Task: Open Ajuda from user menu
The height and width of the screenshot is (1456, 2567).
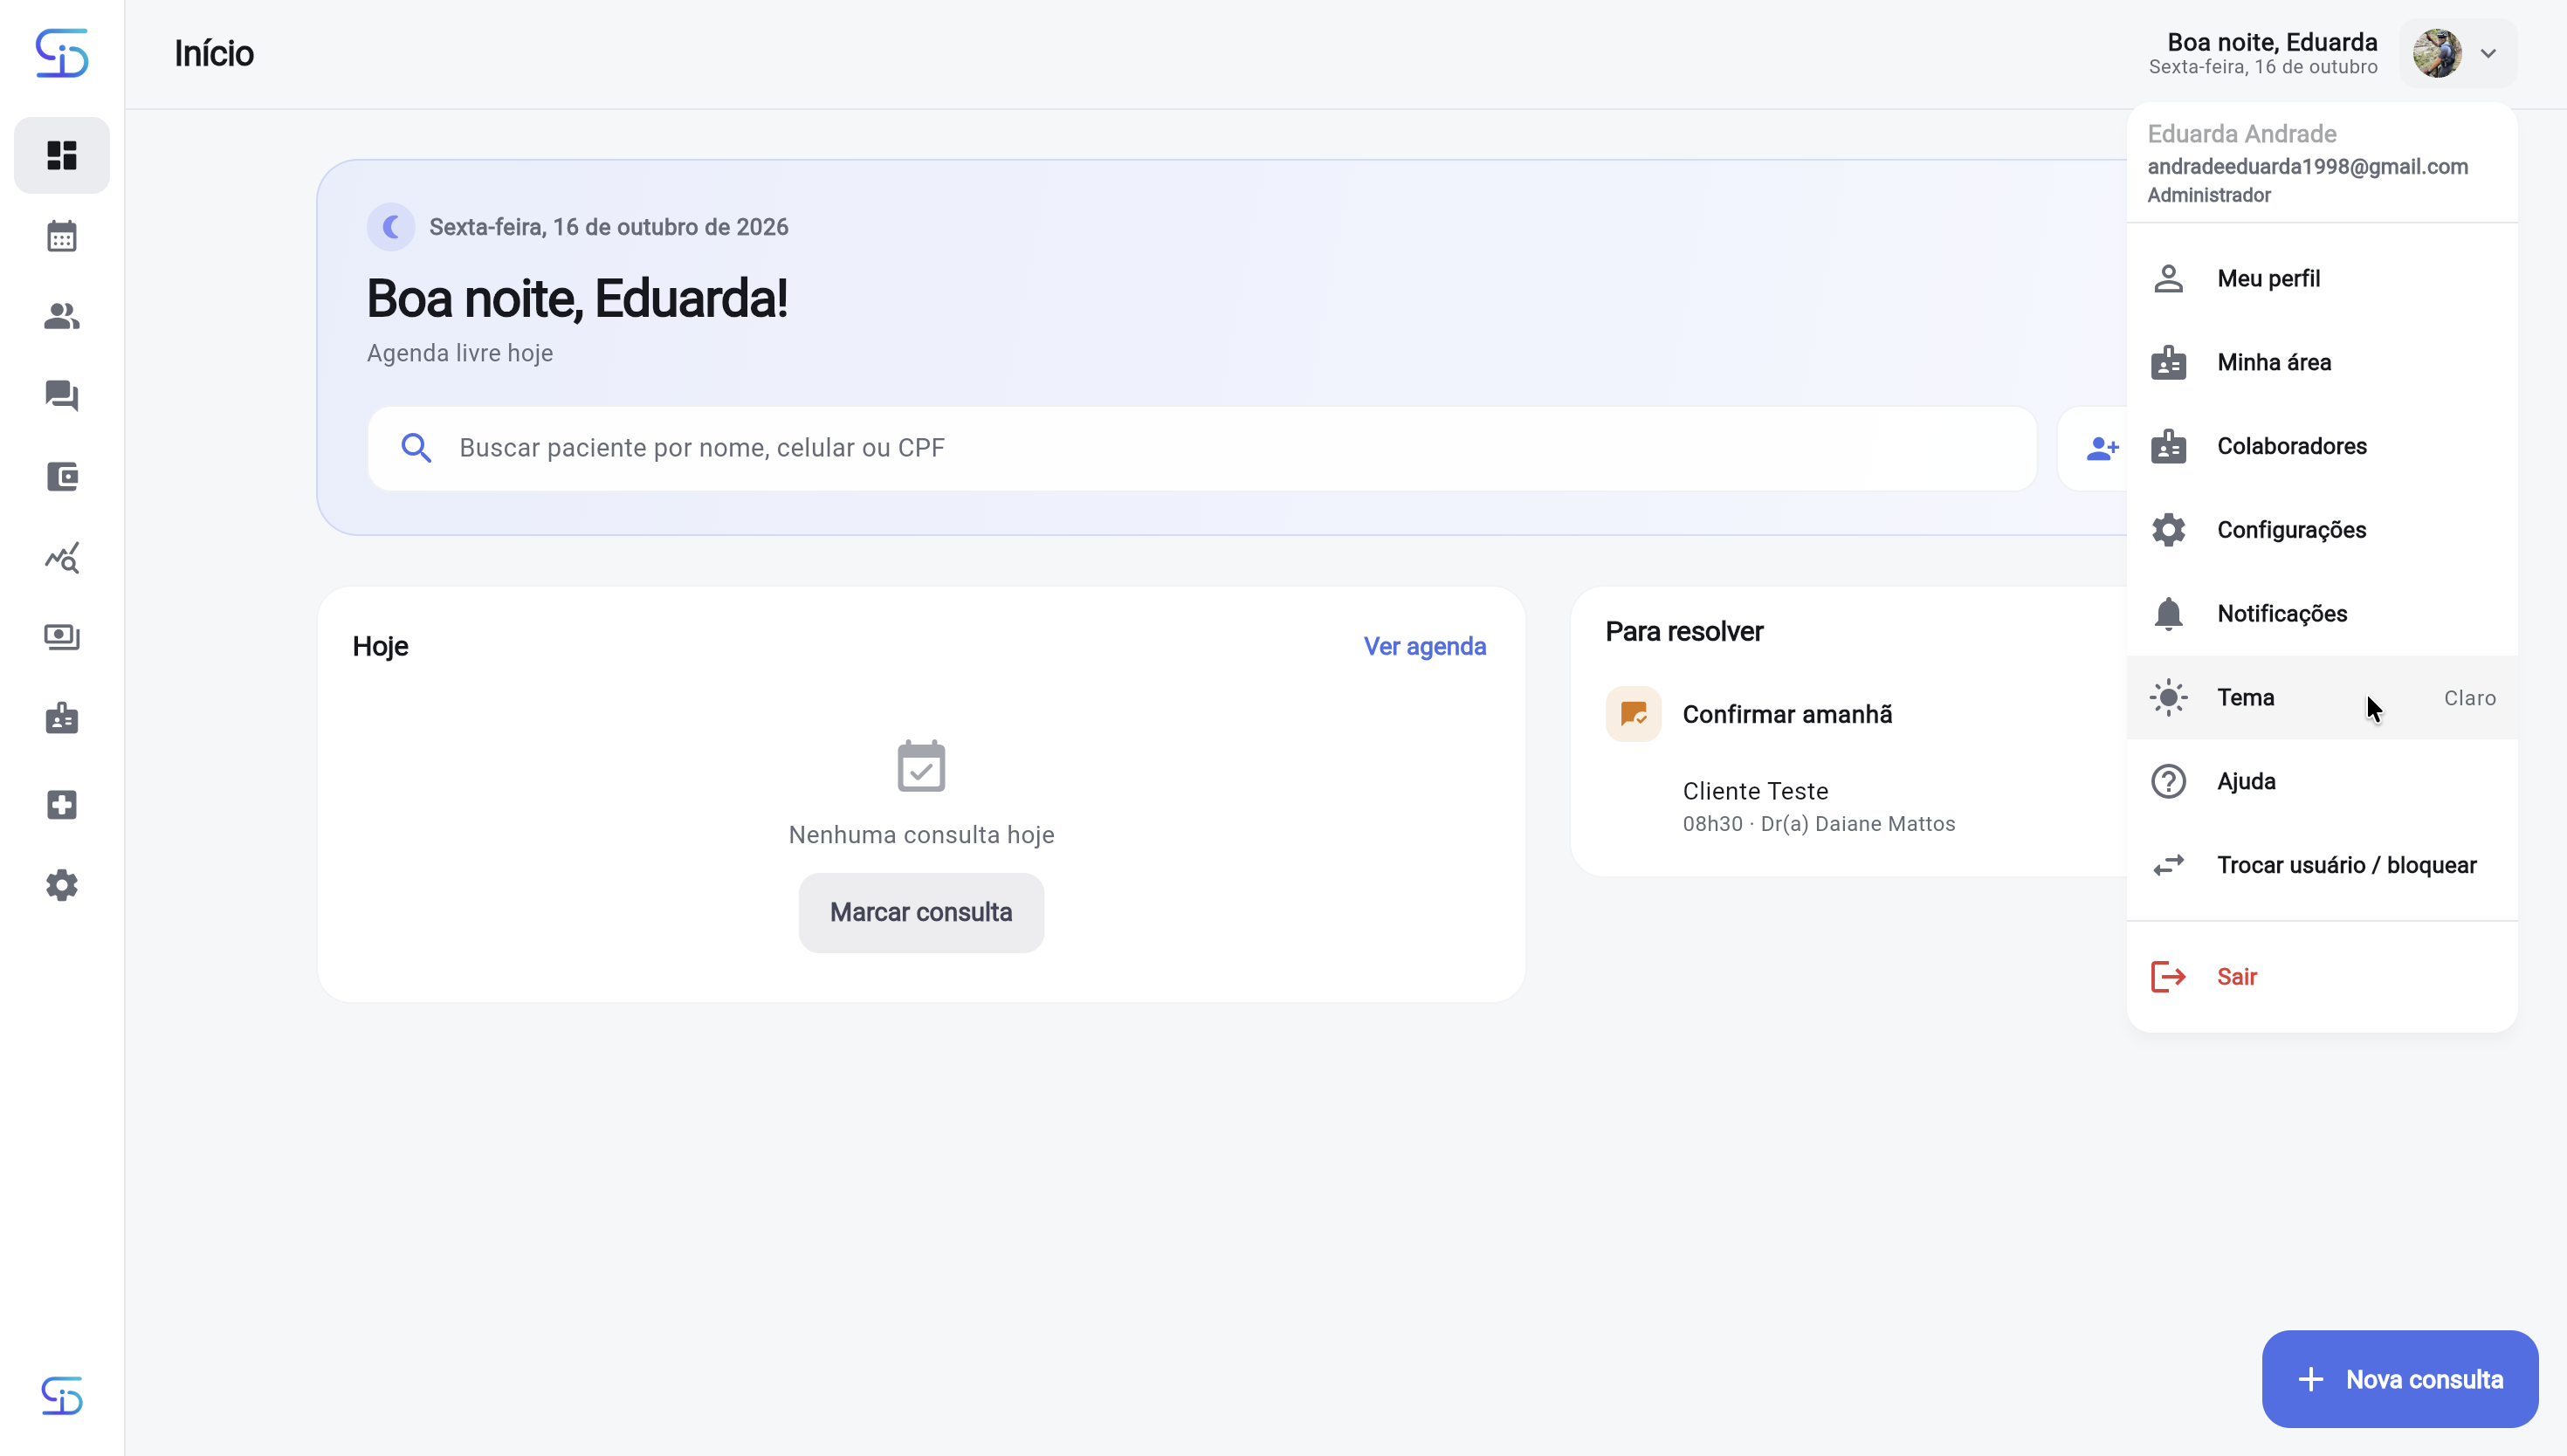Action: click(x=2321, y=782)
